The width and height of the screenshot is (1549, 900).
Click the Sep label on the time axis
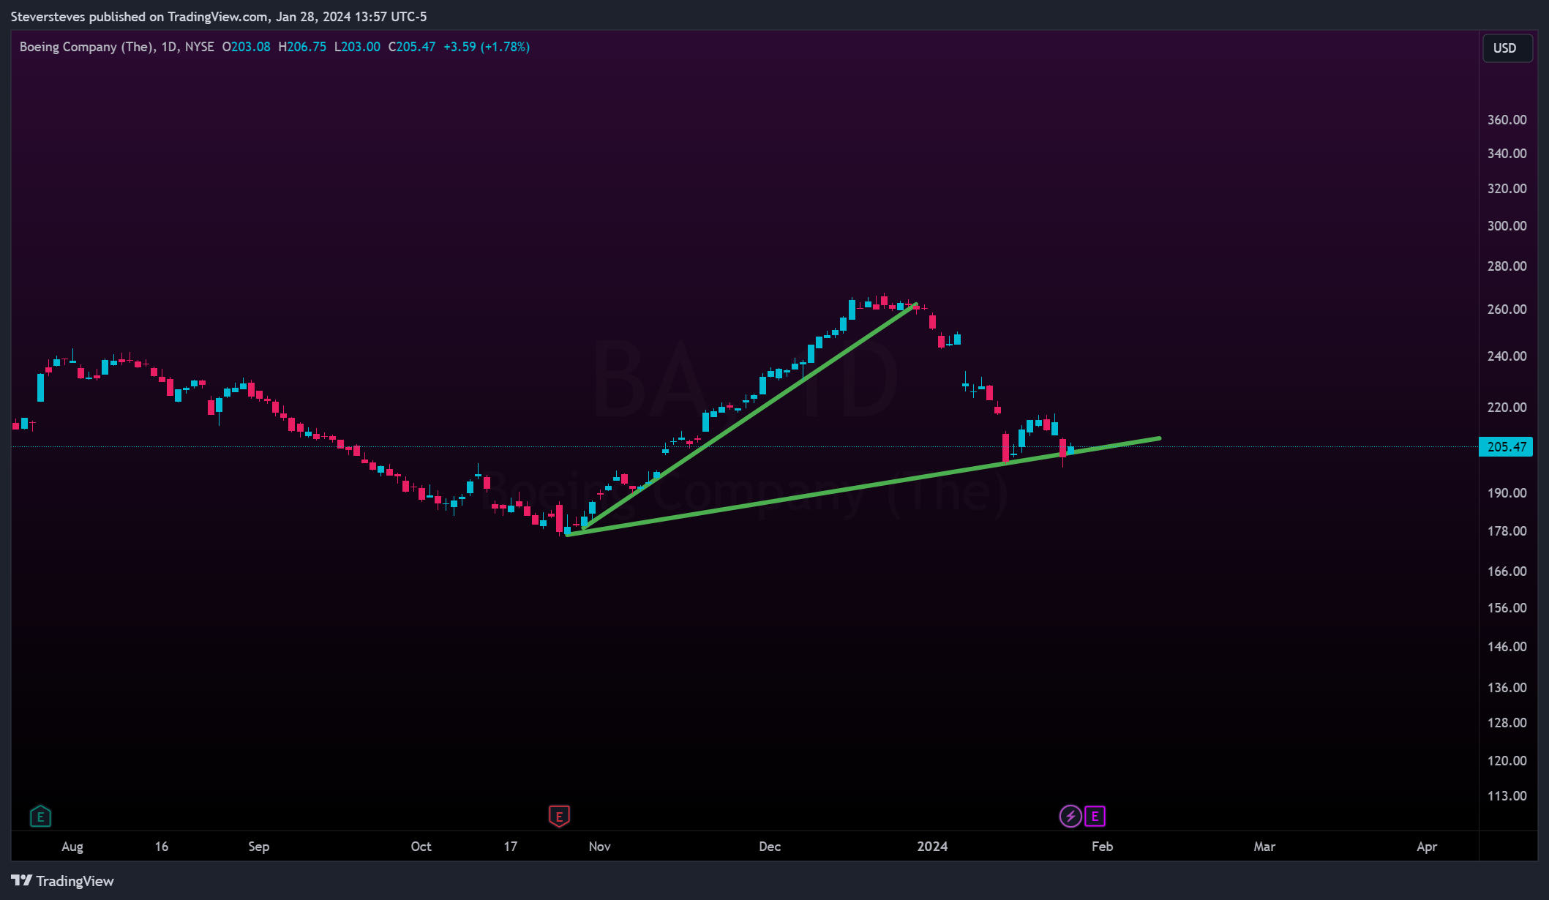(259, 847)
